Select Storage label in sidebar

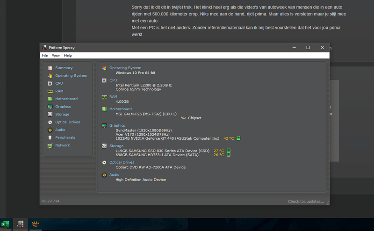tap(62, 114)
